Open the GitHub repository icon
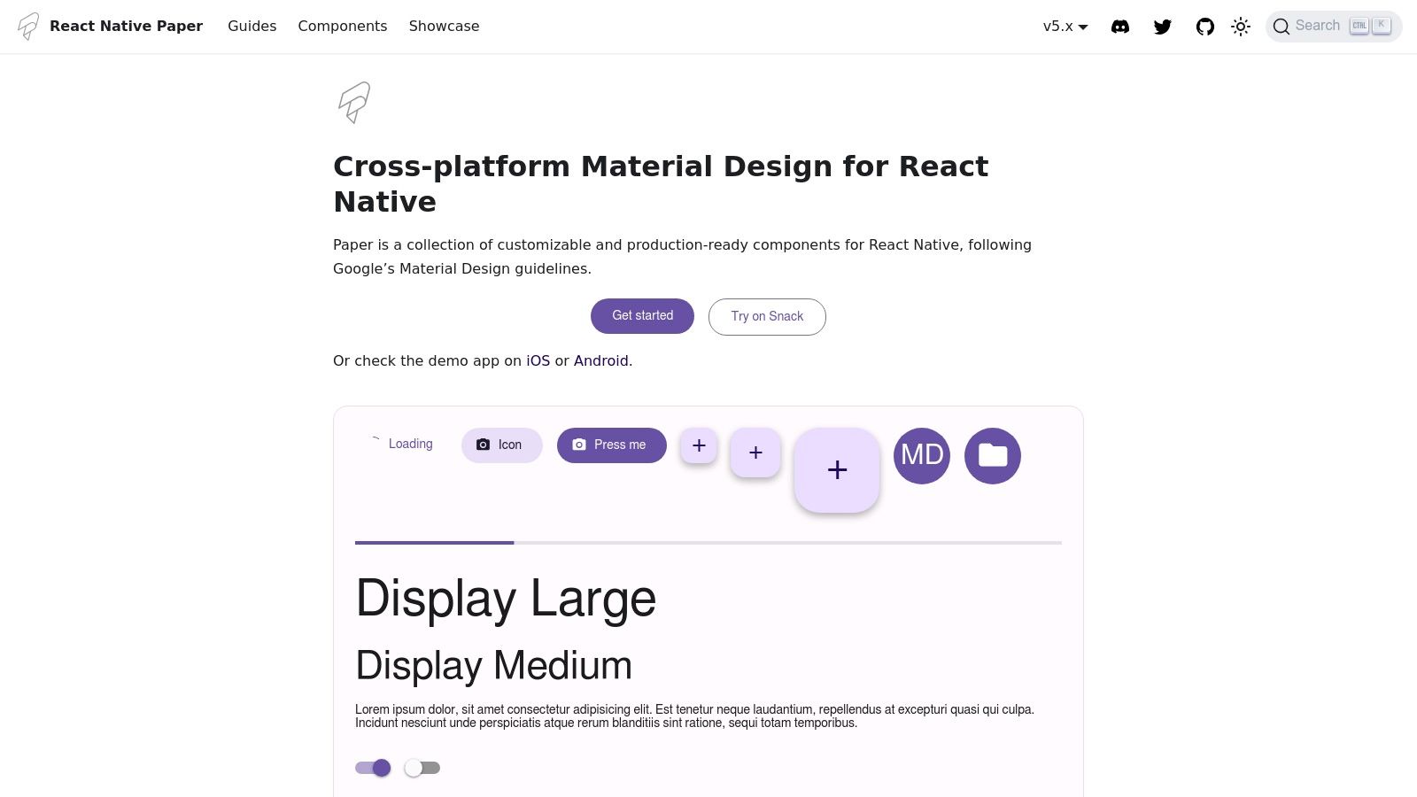Image resolution: width=1417 pixels, height=797 pixels. [x=1205, y=27]
